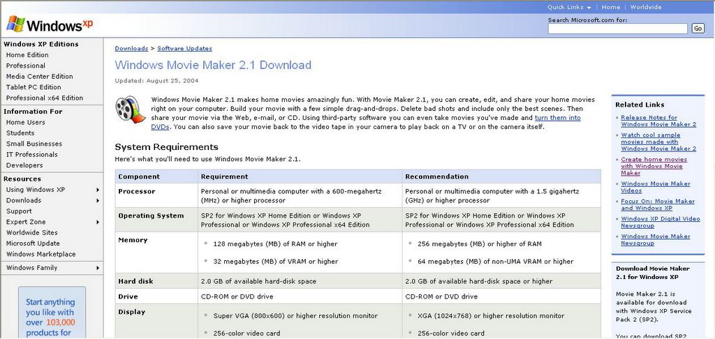Open the Worldwide link in top bar
The width and height of the screenshot is (715, 339).
click(x=645, y=7)
